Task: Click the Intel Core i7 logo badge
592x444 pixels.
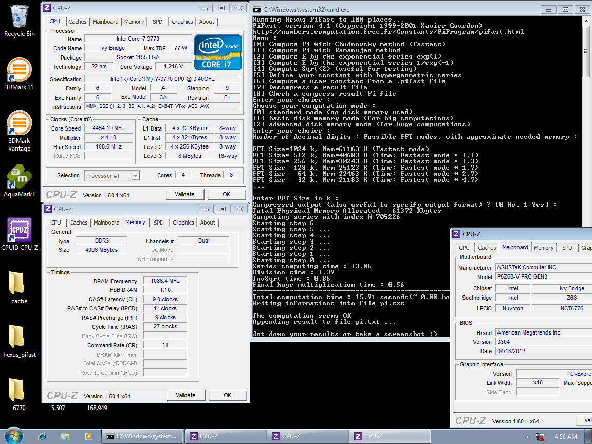Action: 218,52
